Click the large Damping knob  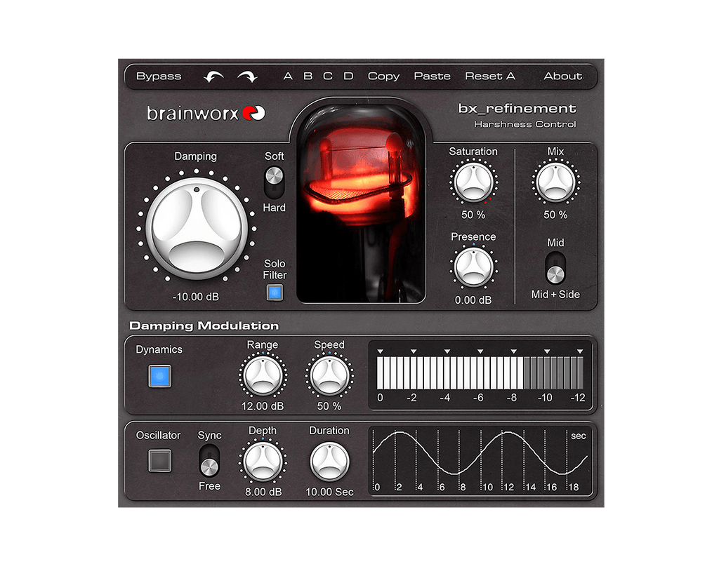[x=197, y=228]
